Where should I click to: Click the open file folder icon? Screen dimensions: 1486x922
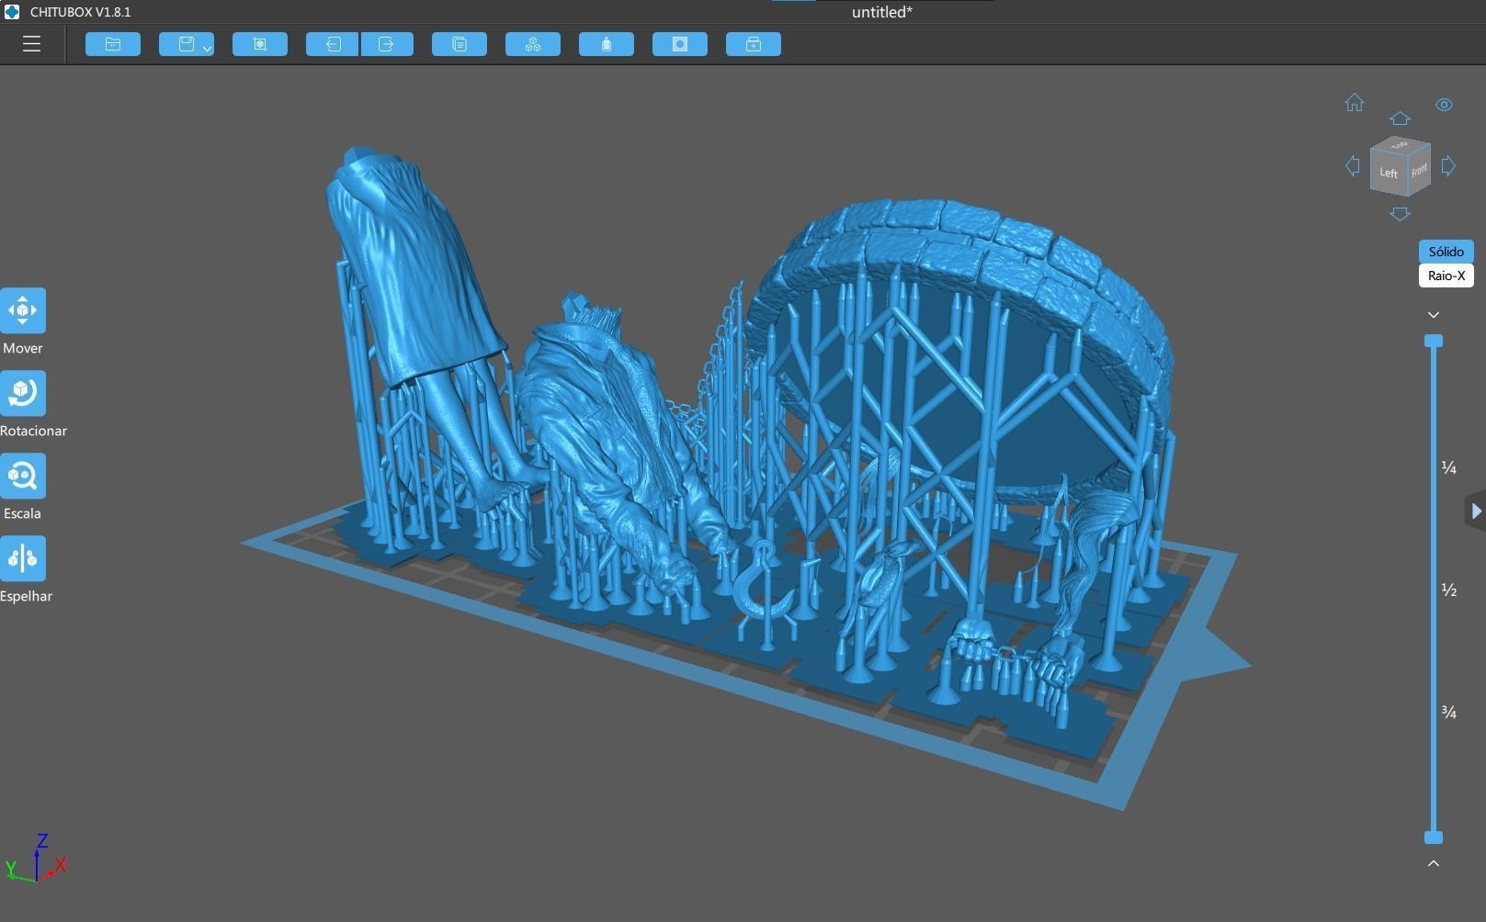point(113,44)
